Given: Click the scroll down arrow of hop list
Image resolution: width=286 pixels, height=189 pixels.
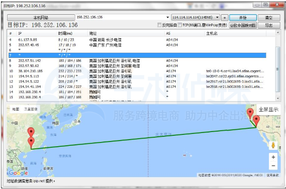Looking at the screenshot, I should 278,98.
